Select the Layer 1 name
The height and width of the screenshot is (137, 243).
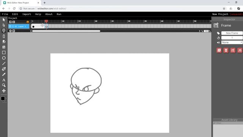click(22, 26)
